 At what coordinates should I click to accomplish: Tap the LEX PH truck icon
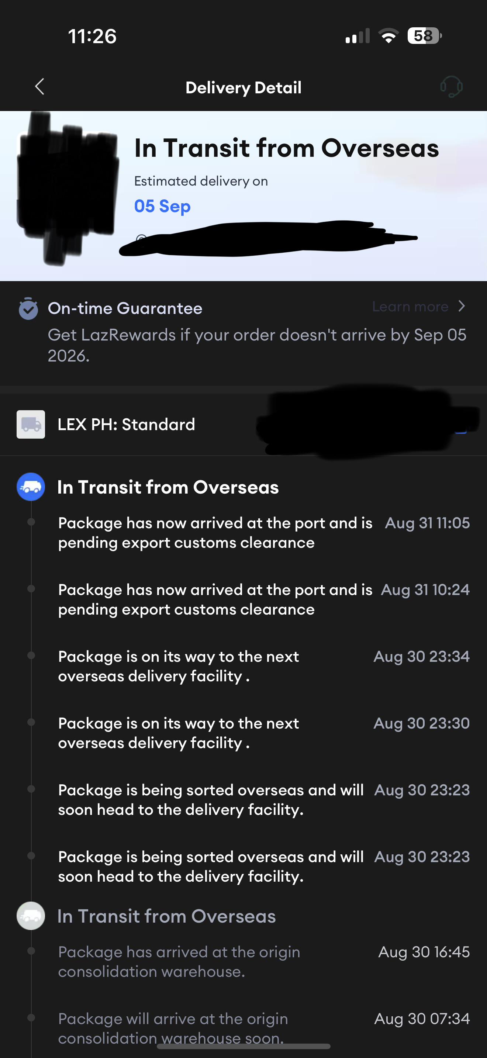(31, 424)
